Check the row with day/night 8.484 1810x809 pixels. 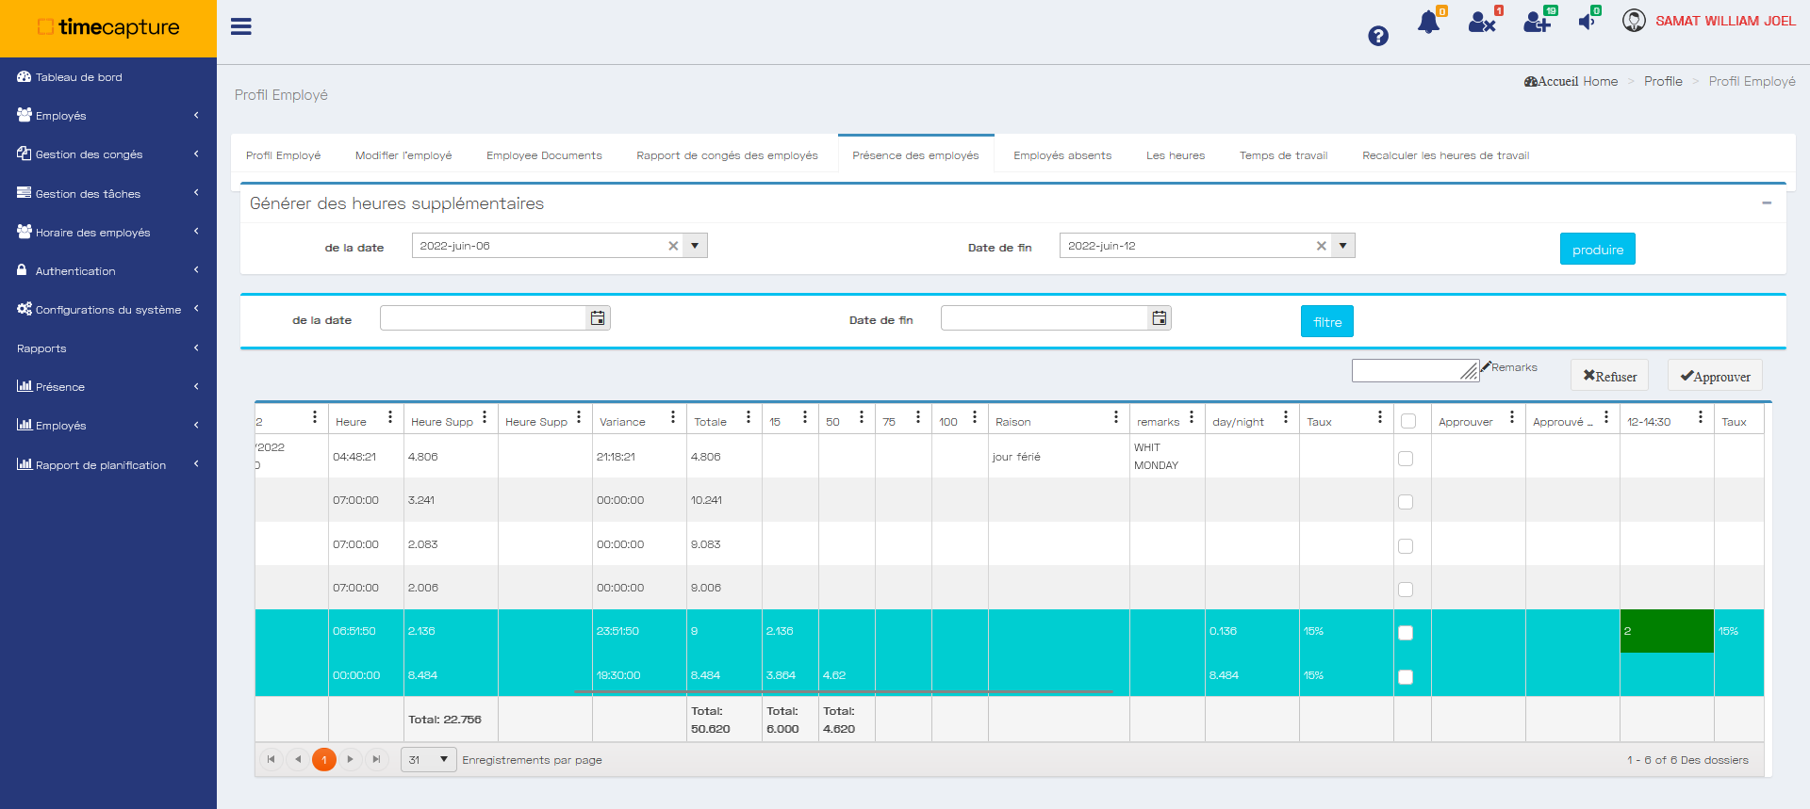point(1406,677)
